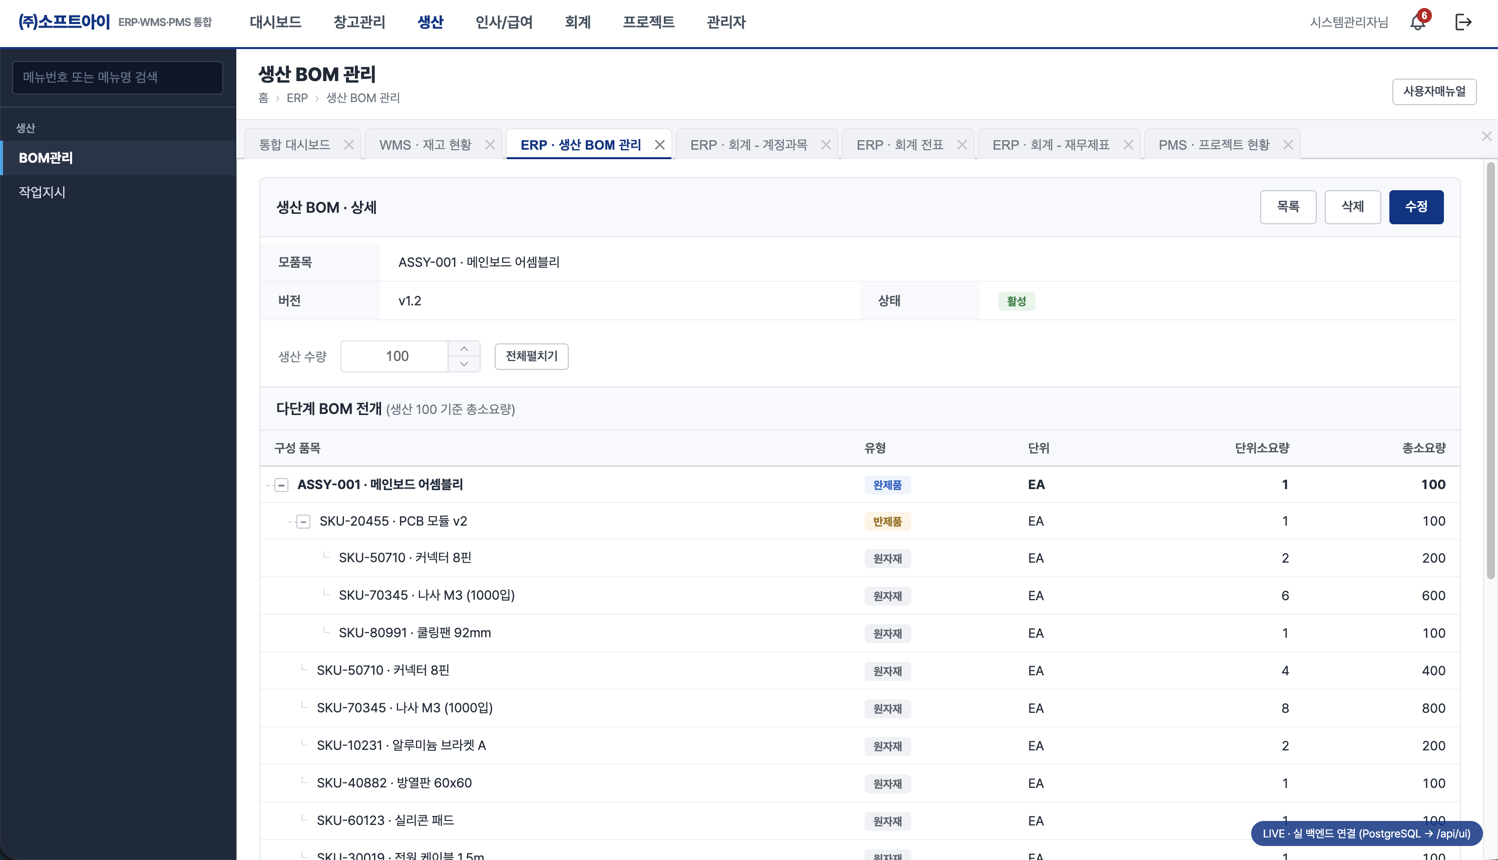Close the WMS 재고 현황 tab
Image resolution: width=1498 pixels, height=860 pixels.
[490, 145]
